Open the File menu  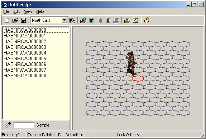pos(6,11)
